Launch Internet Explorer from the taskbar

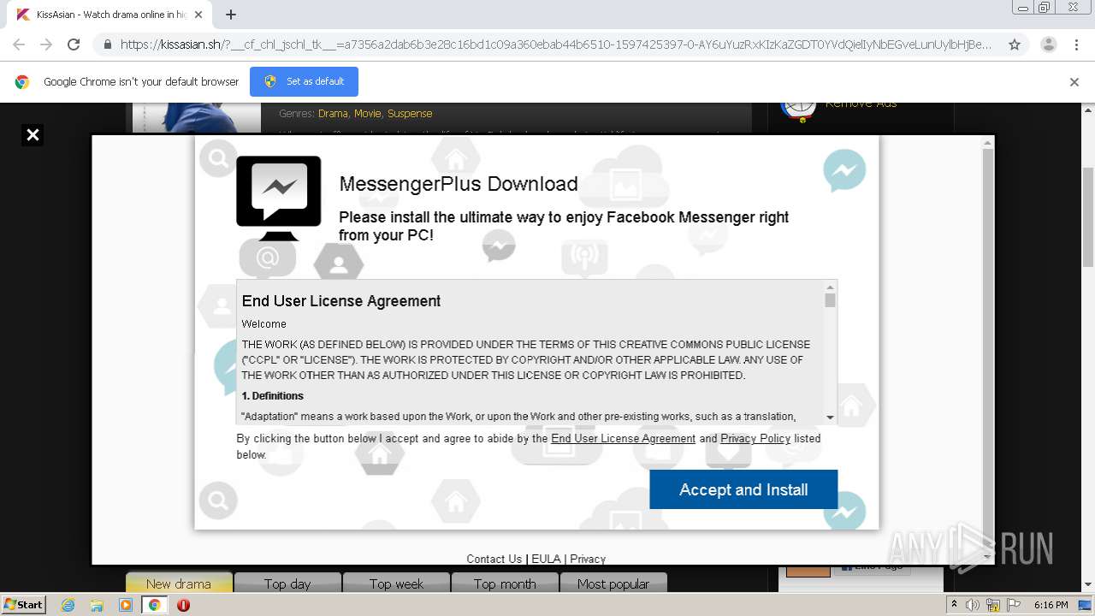click(x=68, y=605)
